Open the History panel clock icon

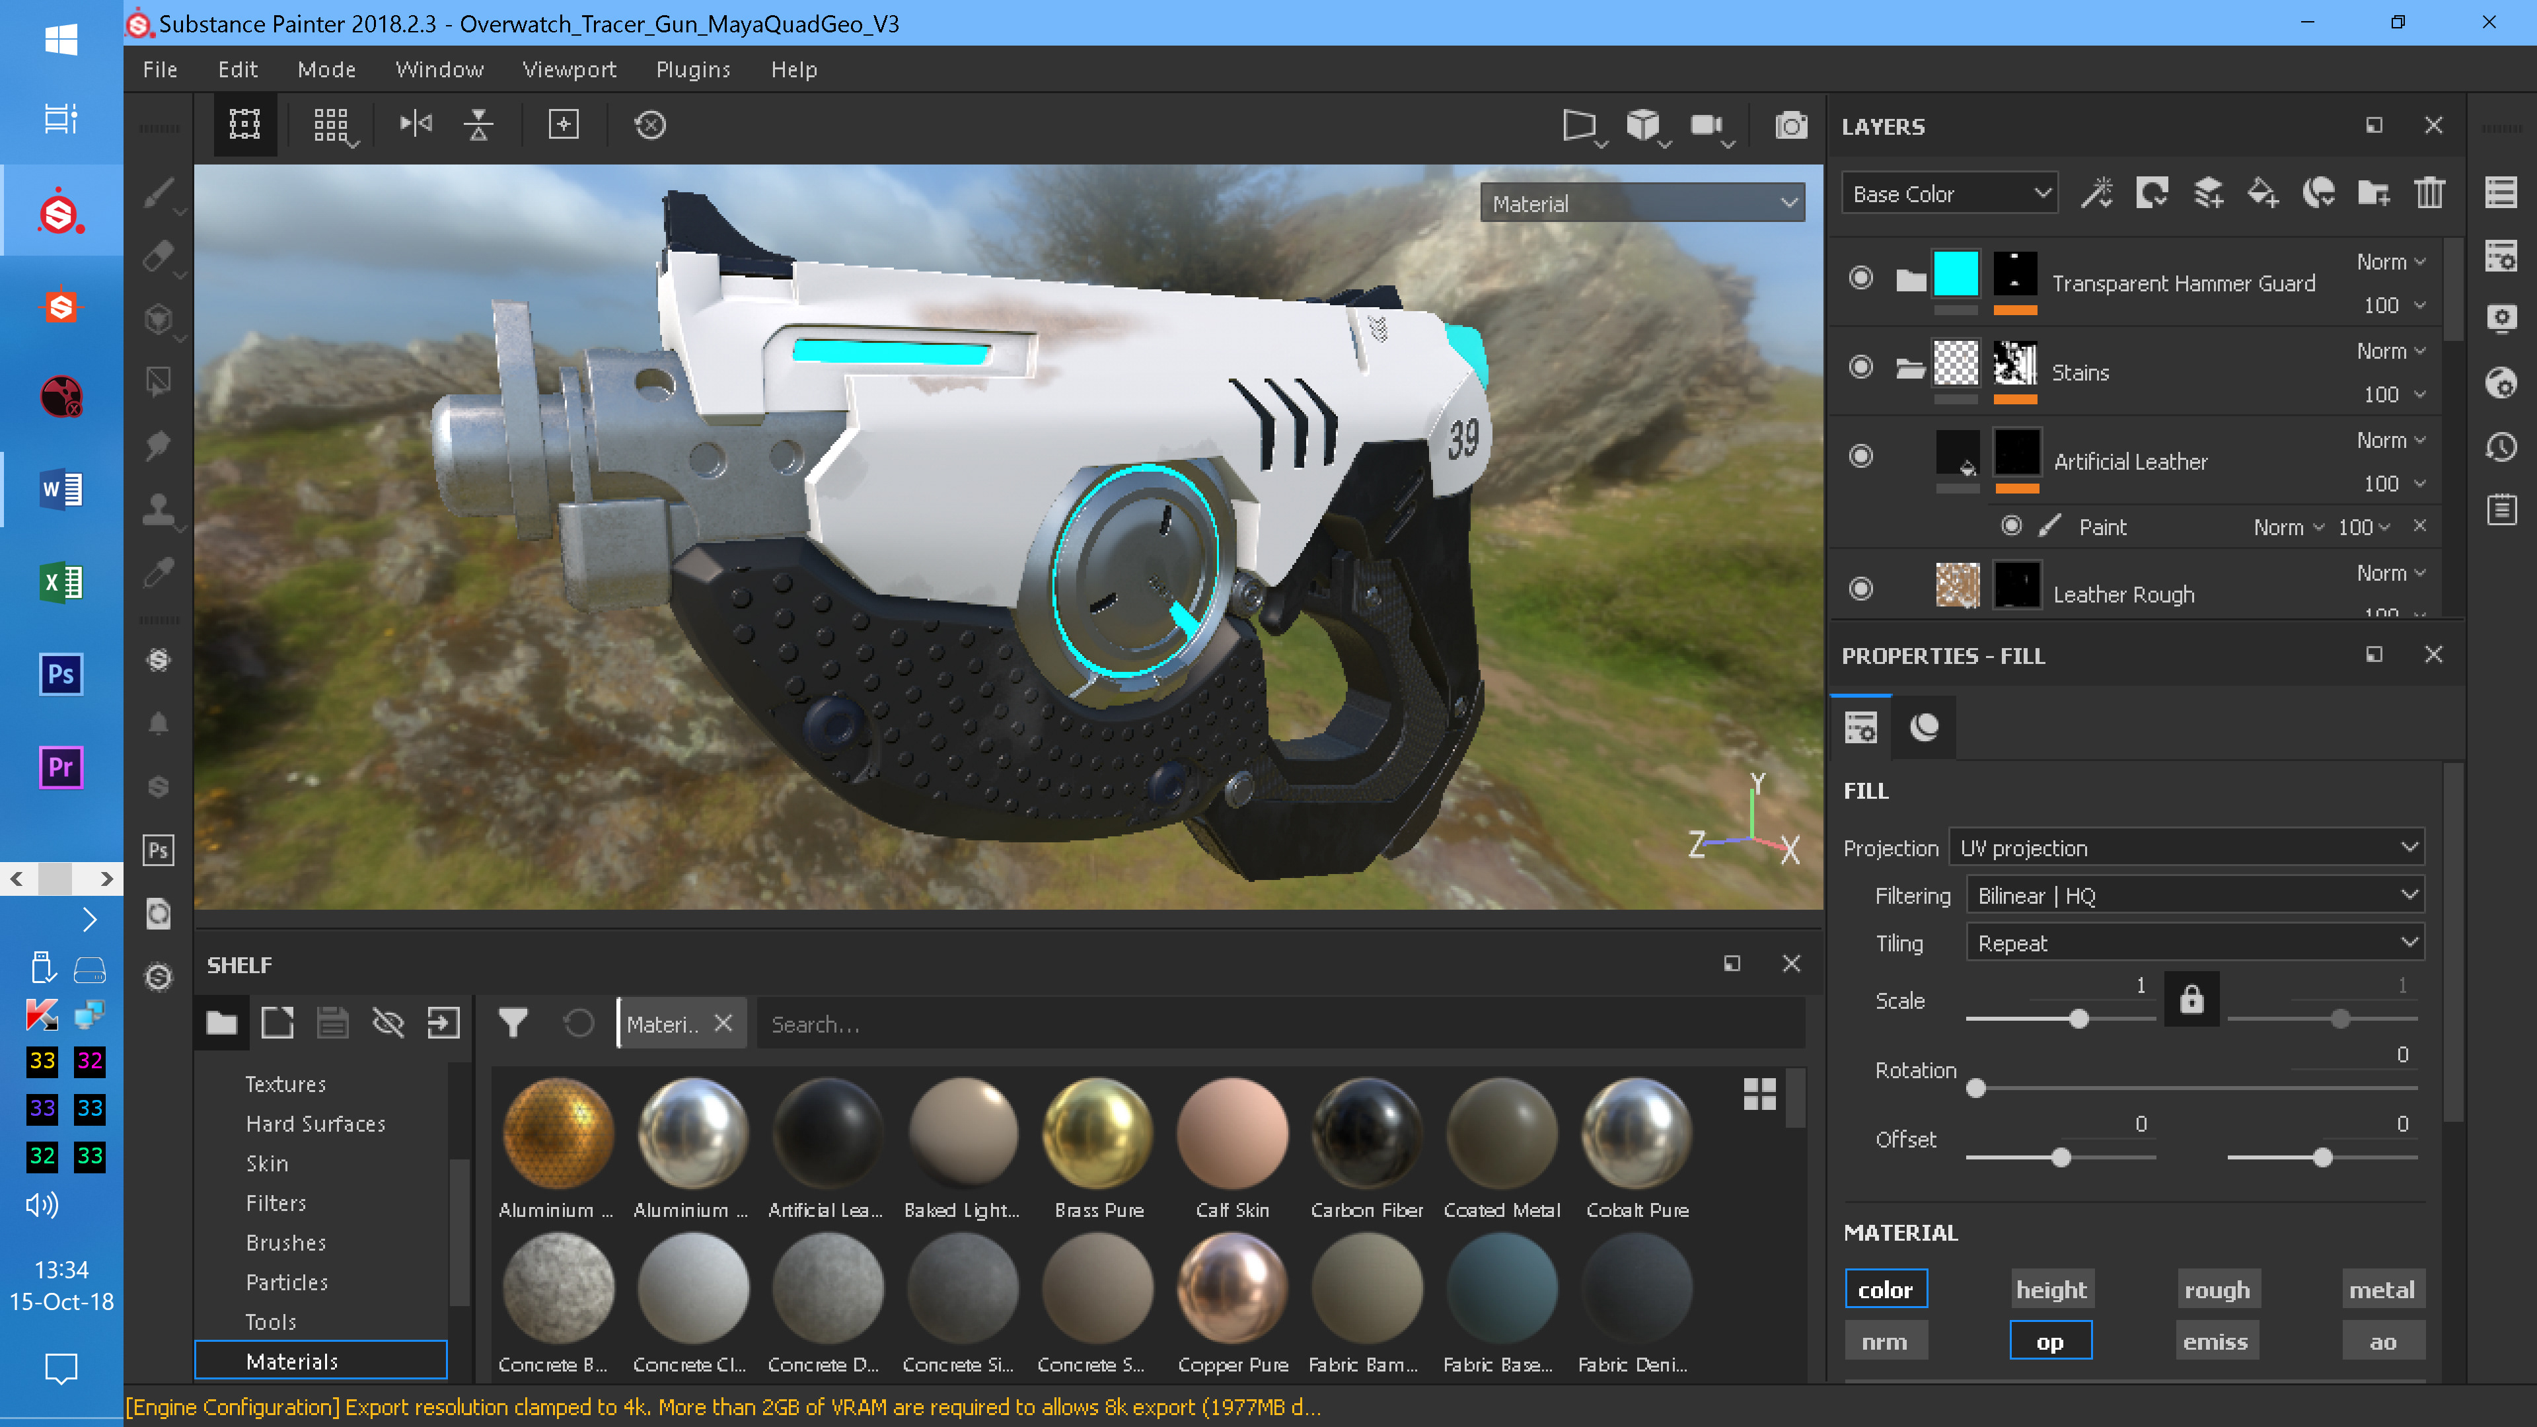point(2501,447)
